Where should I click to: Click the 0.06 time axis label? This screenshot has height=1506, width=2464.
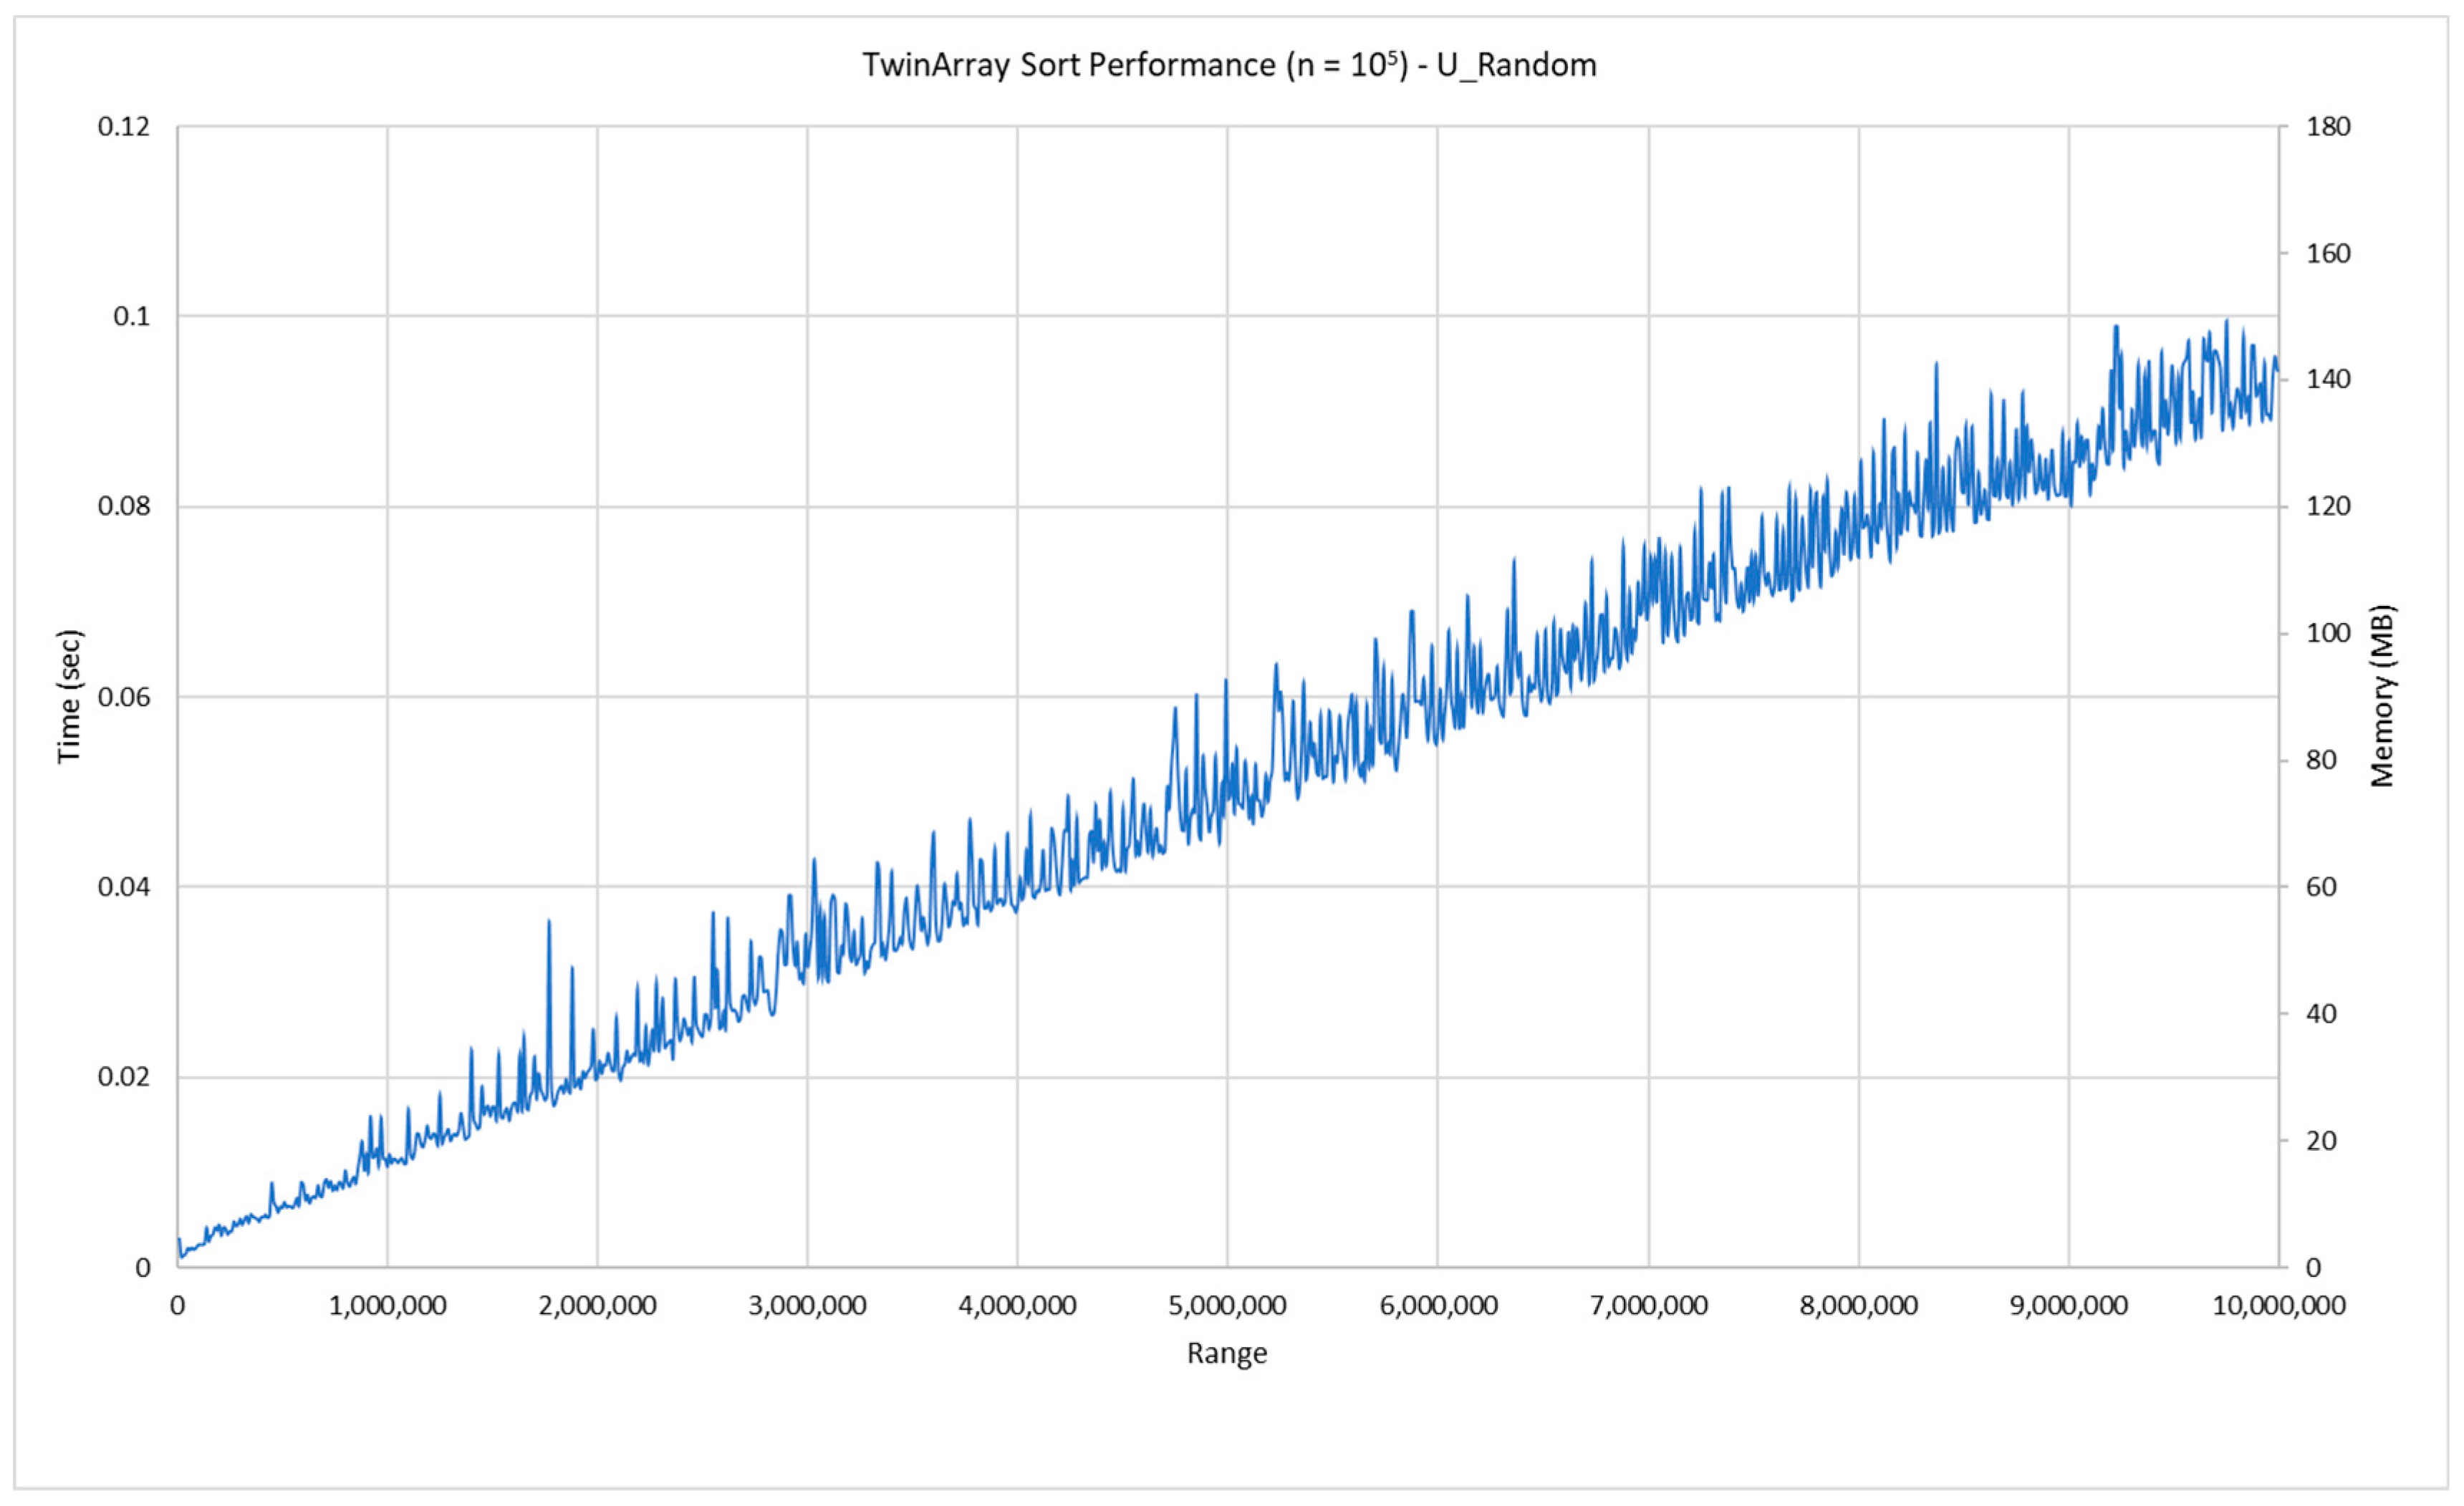[x=124, y=697]
